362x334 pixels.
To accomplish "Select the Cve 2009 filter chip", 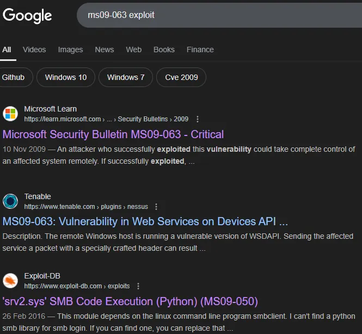I will tap(181, 77).
